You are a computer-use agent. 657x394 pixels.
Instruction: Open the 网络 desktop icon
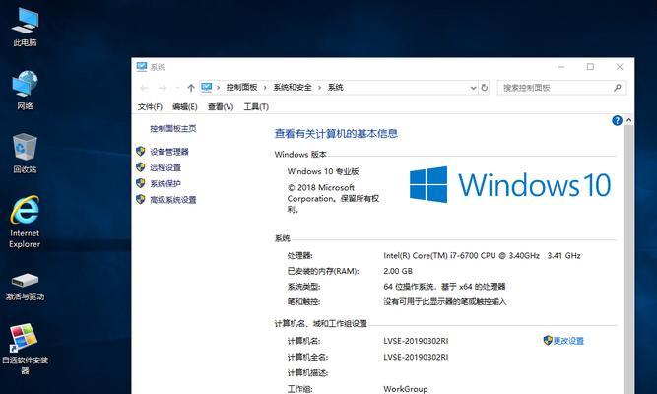pyautogui.click(x=25, y=90)
